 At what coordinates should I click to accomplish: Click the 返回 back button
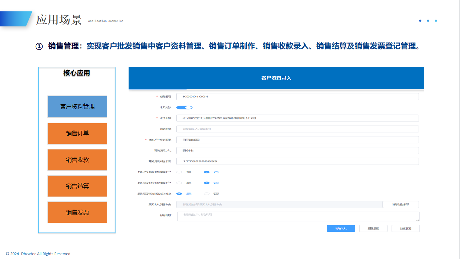(406, 228)
